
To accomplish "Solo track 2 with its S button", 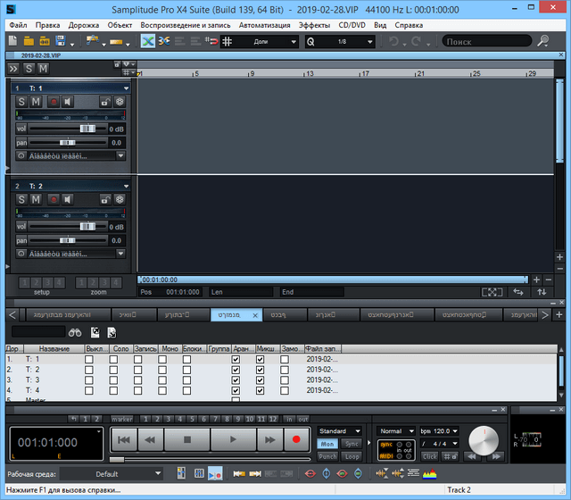I will [21, 199].
